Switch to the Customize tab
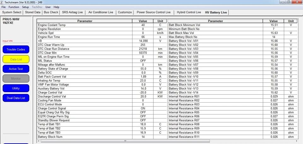Image resolution: width=303 pixels, height=144 pixels. point(125,12)
